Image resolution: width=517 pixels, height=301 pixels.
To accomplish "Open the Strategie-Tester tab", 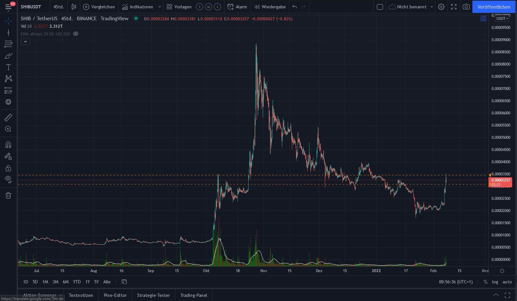I will click(x=153, y=295).
